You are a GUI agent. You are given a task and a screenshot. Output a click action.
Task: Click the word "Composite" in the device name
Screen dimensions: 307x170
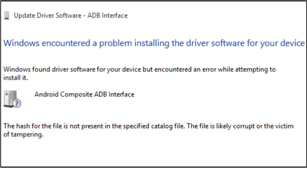click(x=72, y=95)
